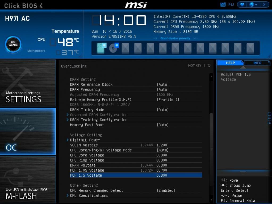Screen dimensions: 272x204
Task: Select the third (empty) boot device slot
Action: (x=125, y=48)
